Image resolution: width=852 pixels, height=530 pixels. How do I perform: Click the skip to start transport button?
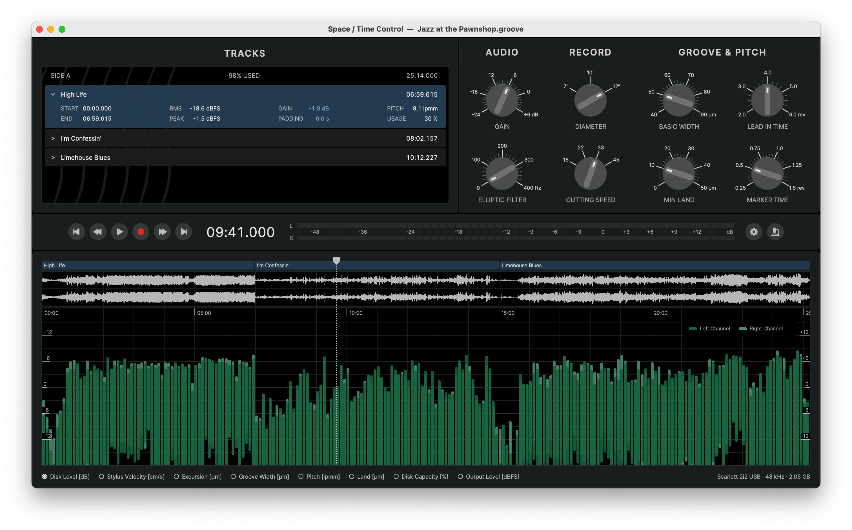76,232
